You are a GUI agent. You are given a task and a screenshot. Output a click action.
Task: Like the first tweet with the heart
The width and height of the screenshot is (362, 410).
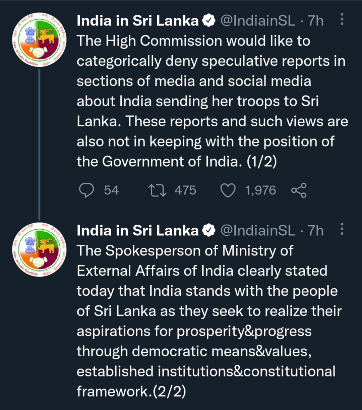(x=228, y=190)
